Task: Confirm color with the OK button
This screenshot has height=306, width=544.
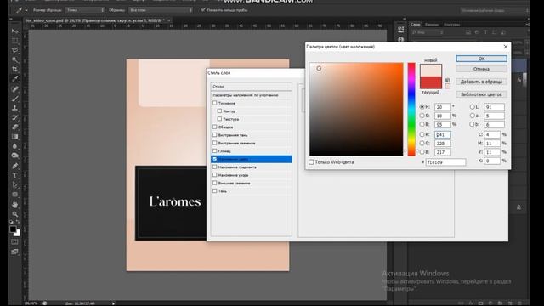Action: coord(481,59)
